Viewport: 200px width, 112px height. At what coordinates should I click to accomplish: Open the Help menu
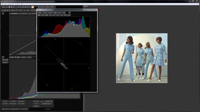tap(22, 4)
